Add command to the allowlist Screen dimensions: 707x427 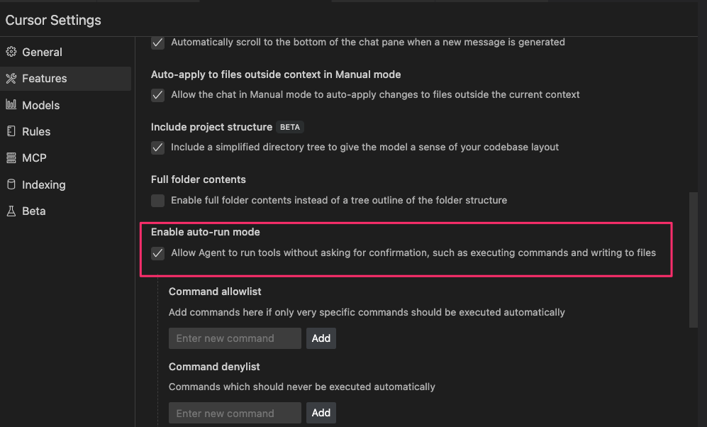point(321,338)
